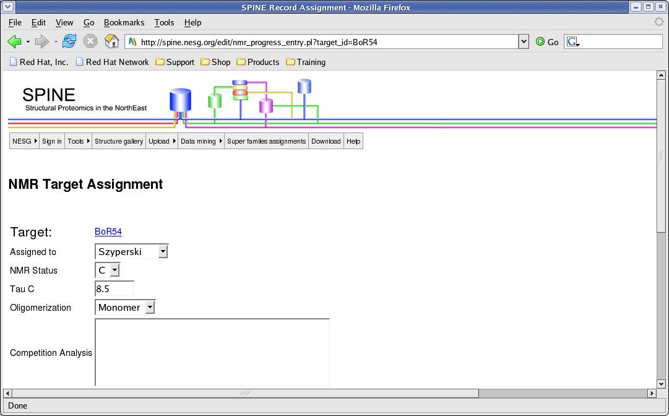
Task: Expand the URL history dropdown arrow
Action: pos(524,41)
